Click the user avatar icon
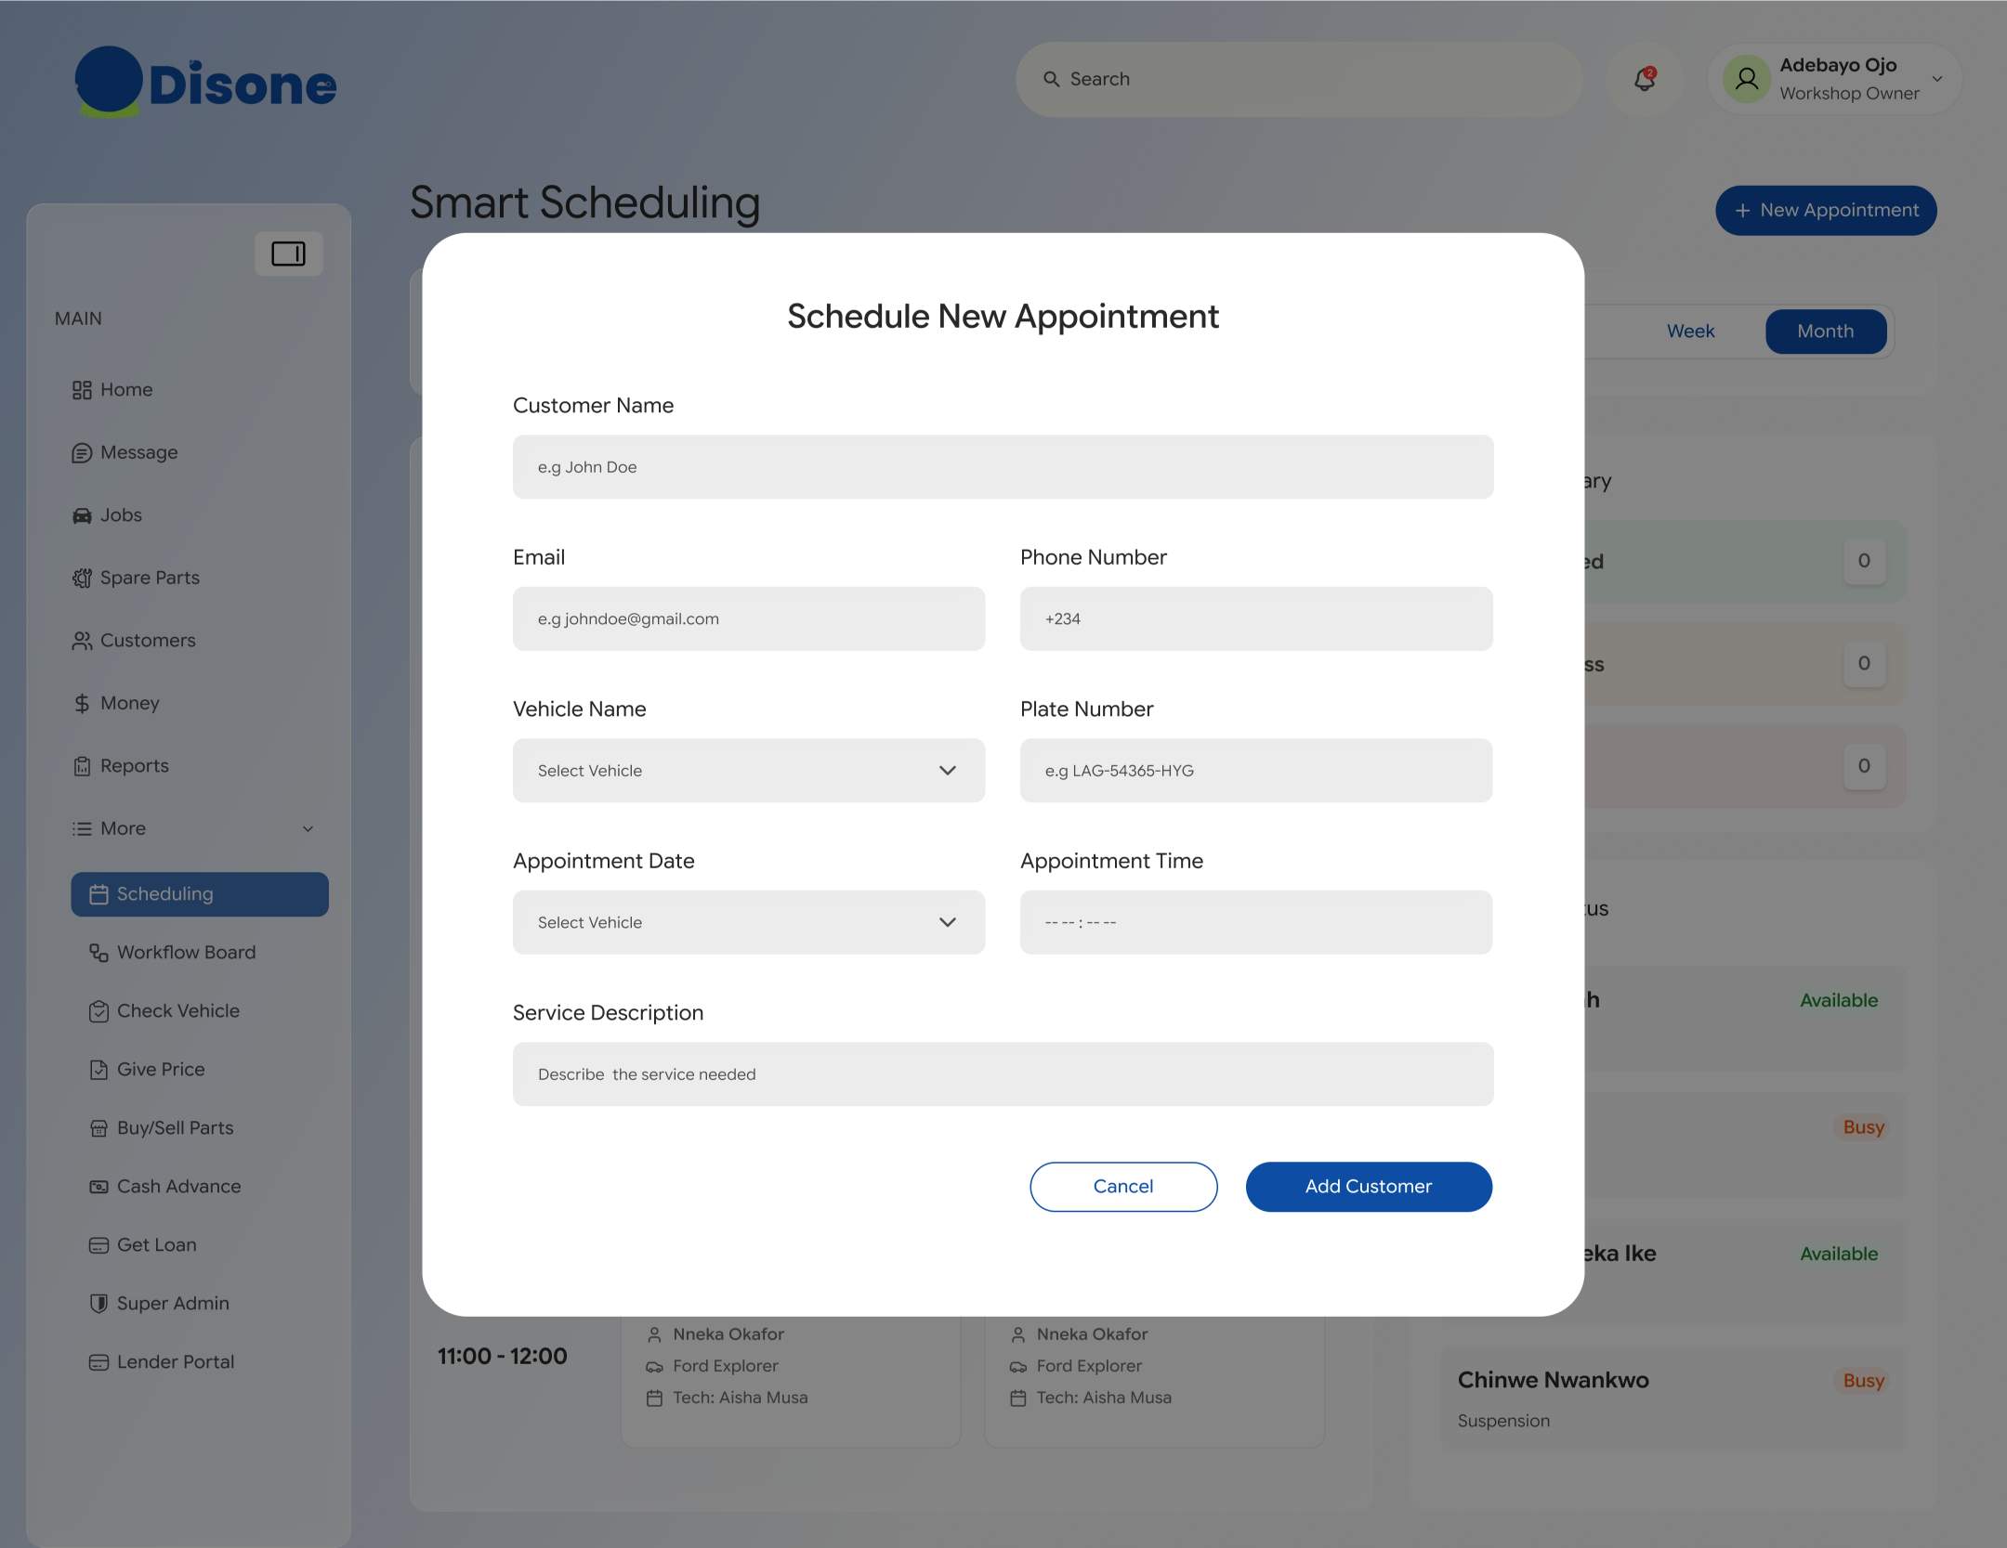2007x1548 pixels. [x=1746, y=79]
